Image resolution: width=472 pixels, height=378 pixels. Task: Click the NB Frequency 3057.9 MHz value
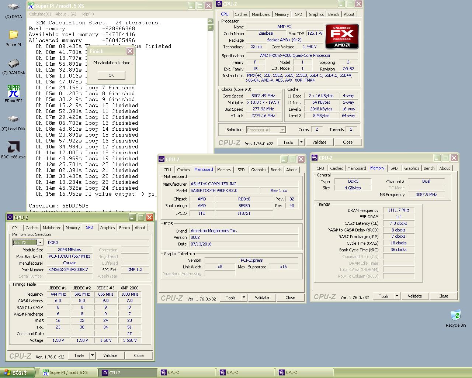coord(426,195)
